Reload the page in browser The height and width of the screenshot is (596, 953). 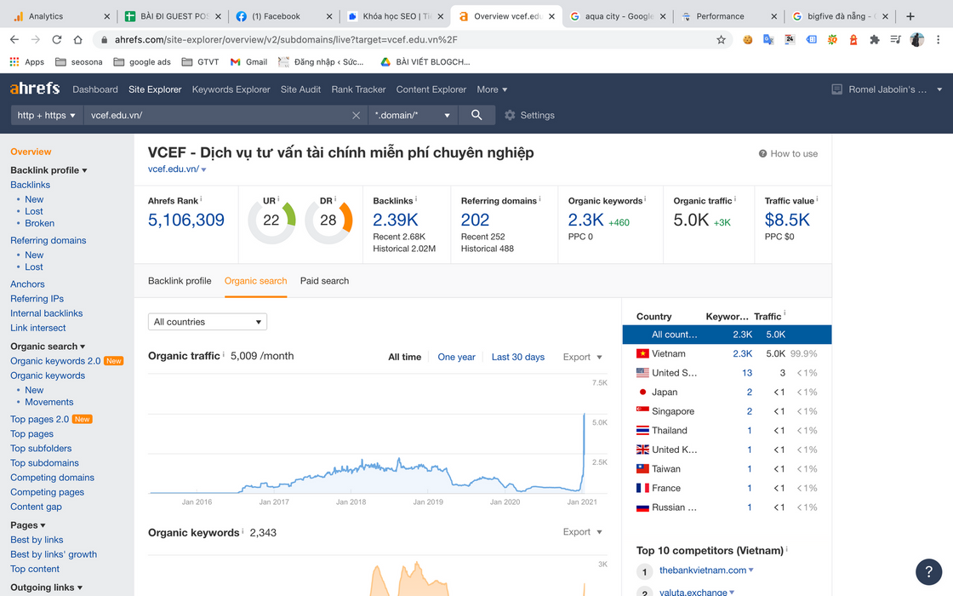57,39
